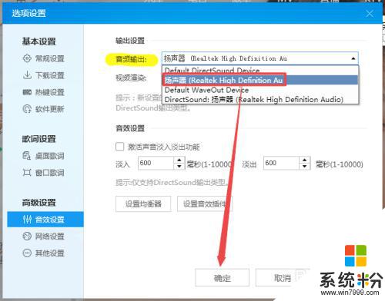The image size is (385, 301).
Task: Click the 歌词设置 section heading
Action: pyautogui.click(x=38, y=139)
